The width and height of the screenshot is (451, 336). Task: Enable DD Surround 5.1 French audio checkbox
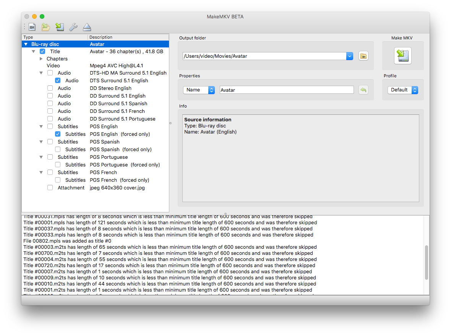(50, 111)
